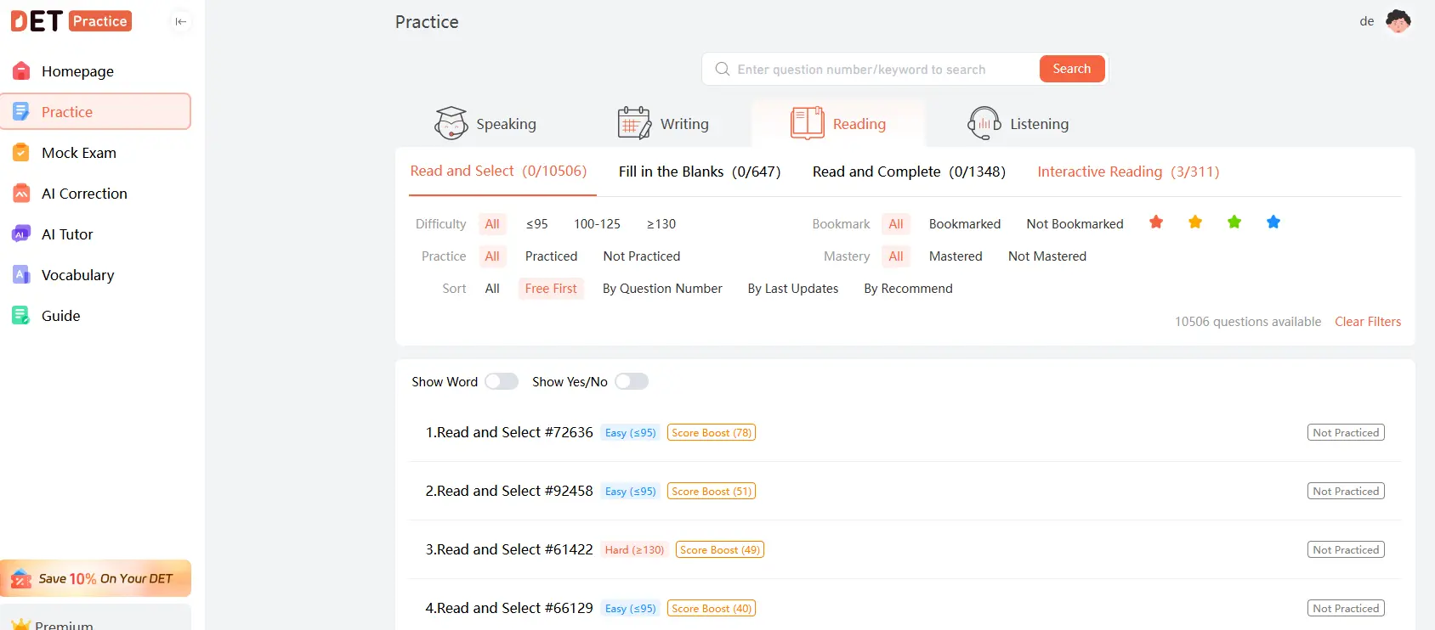Open Read and Select #61422 question
1435x630 pixels.
pyautogui.click(x=509, y=549)
